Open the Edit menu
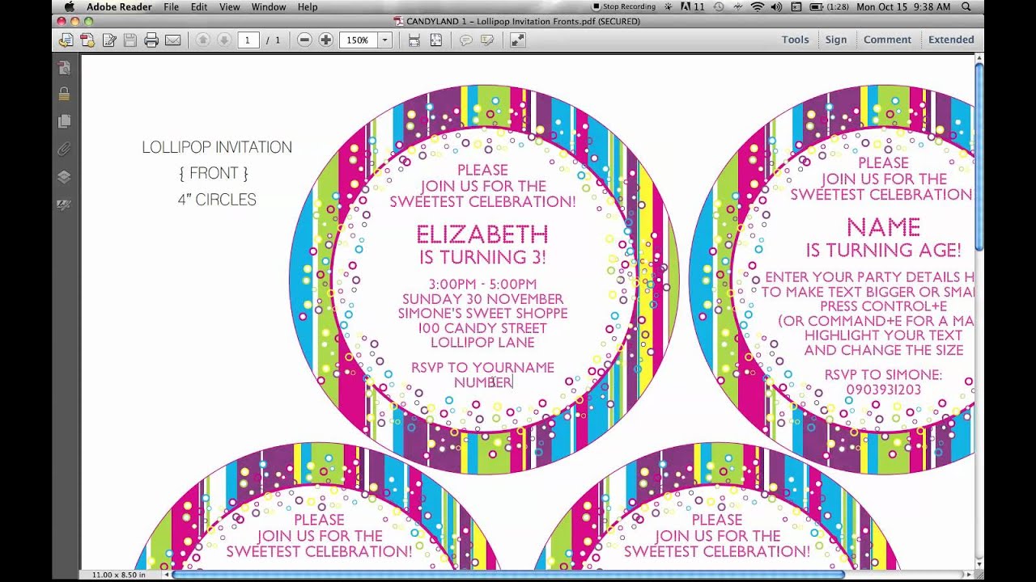The height and width of the screenshot is (582, 1036). (x=199, y=6)
